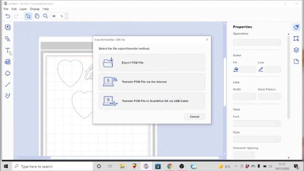Viewport: 304px width, 171px height.
Task: Click the Line pen icon
Action: click(261, 69)
